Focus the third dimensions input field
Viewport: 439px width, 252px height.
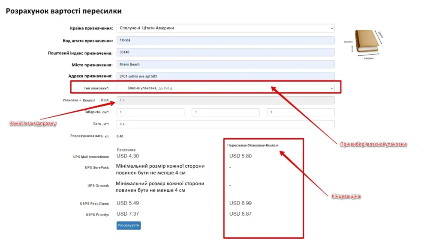[301, 112]
